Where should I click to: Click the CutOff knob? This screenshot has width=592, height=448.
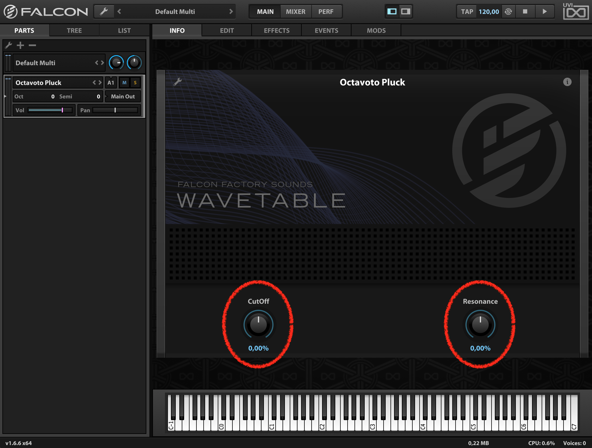(x=258, y=324)
